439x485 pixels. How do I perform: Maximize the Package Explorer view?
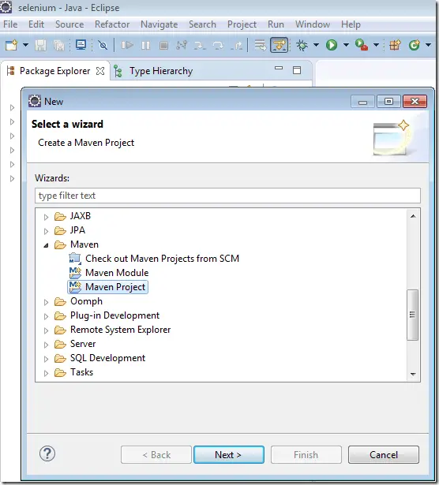[x=297, y=70]
